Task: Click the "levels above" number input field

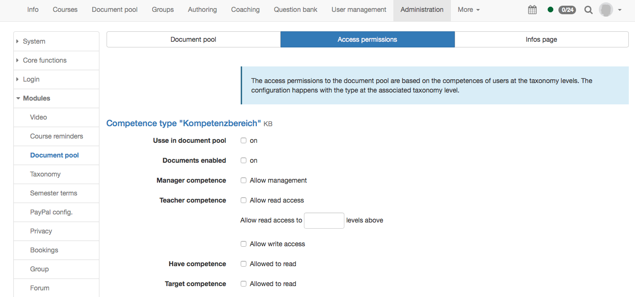Action: (324, 221)
